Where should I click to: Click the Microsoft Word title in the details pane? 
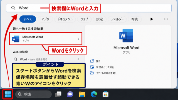coord(126,48)
